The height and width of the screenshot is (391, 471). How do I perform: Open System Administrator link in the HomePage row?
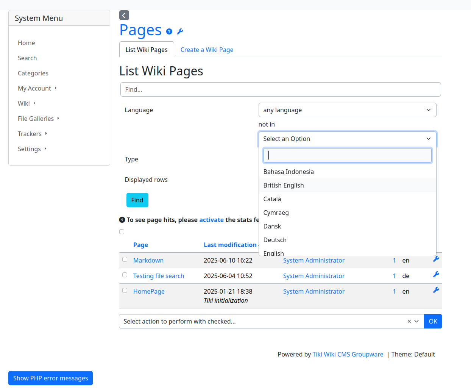click(314, 291)
